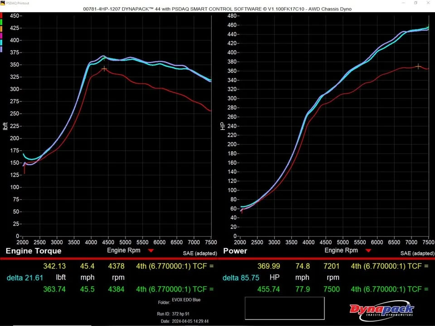Click the peak power crosshair marker on red curve
Screen dimensions: 435x326
(x=418, y=66)
